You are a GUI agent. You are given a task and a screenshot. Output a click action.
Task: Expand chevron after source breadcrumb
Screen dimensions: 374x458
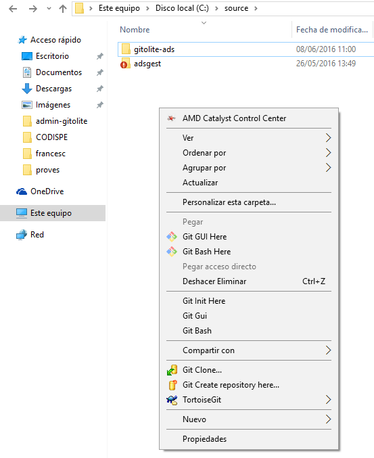[x=256, y=9]
